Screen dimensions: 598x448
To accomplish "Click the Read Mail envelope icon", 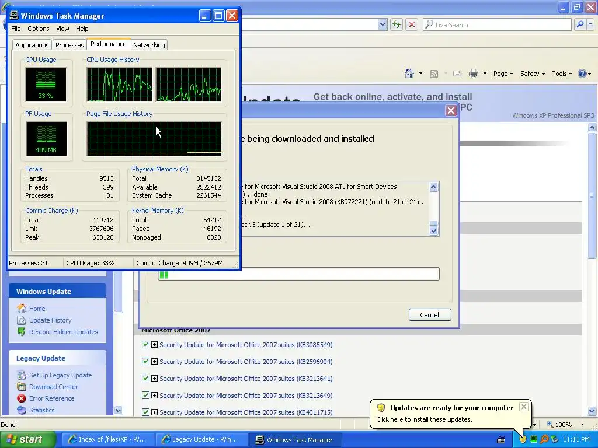I will pyautogui.click(x=457, y=73).
